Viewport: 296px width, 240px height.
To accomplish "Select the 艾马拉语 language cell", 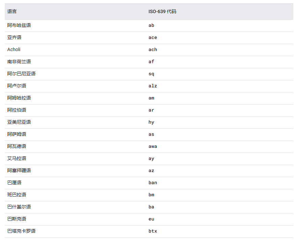I will [17, 158].
